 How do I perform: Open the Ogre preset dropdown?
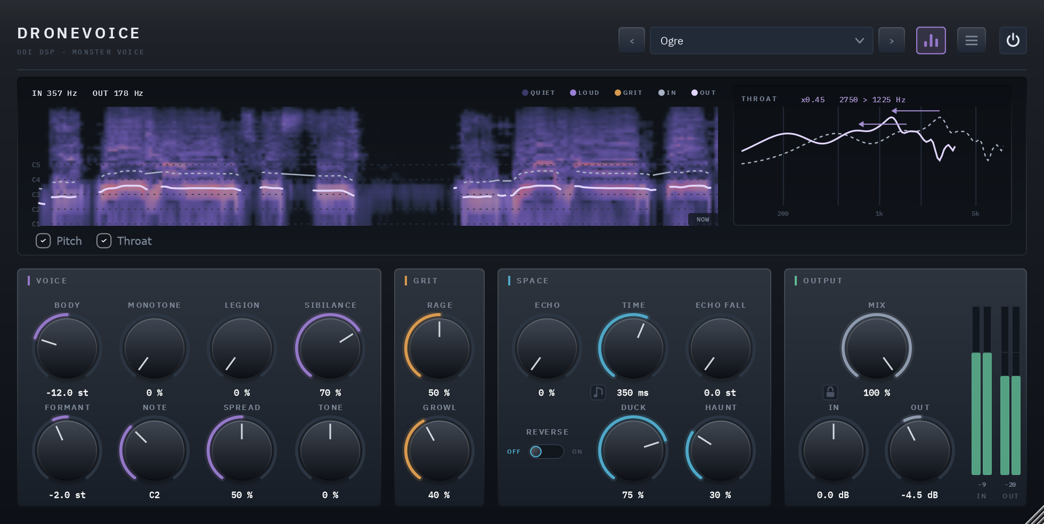coord(761,40)
